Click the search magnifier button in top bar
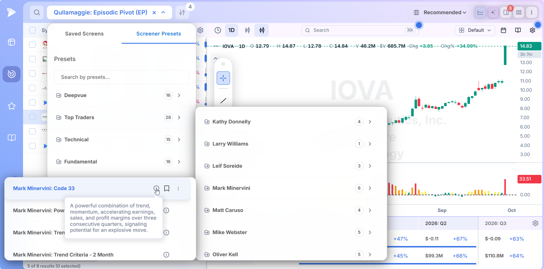The height and width of the screenshot is (269, 544). pos(37,12)
